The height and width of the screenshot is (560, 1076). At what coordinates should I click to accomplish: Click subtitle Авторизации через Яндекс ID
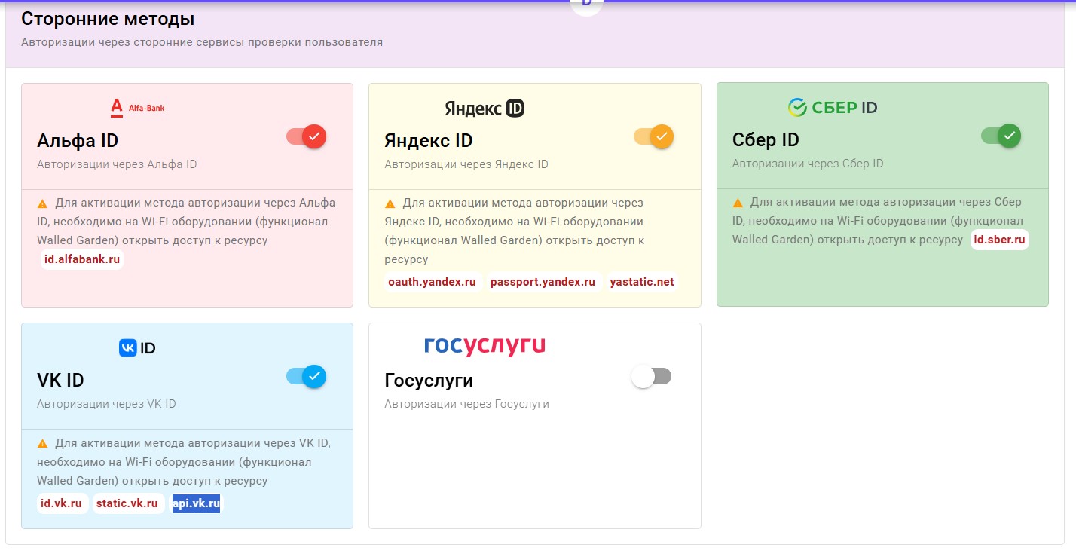click(466, 164)
